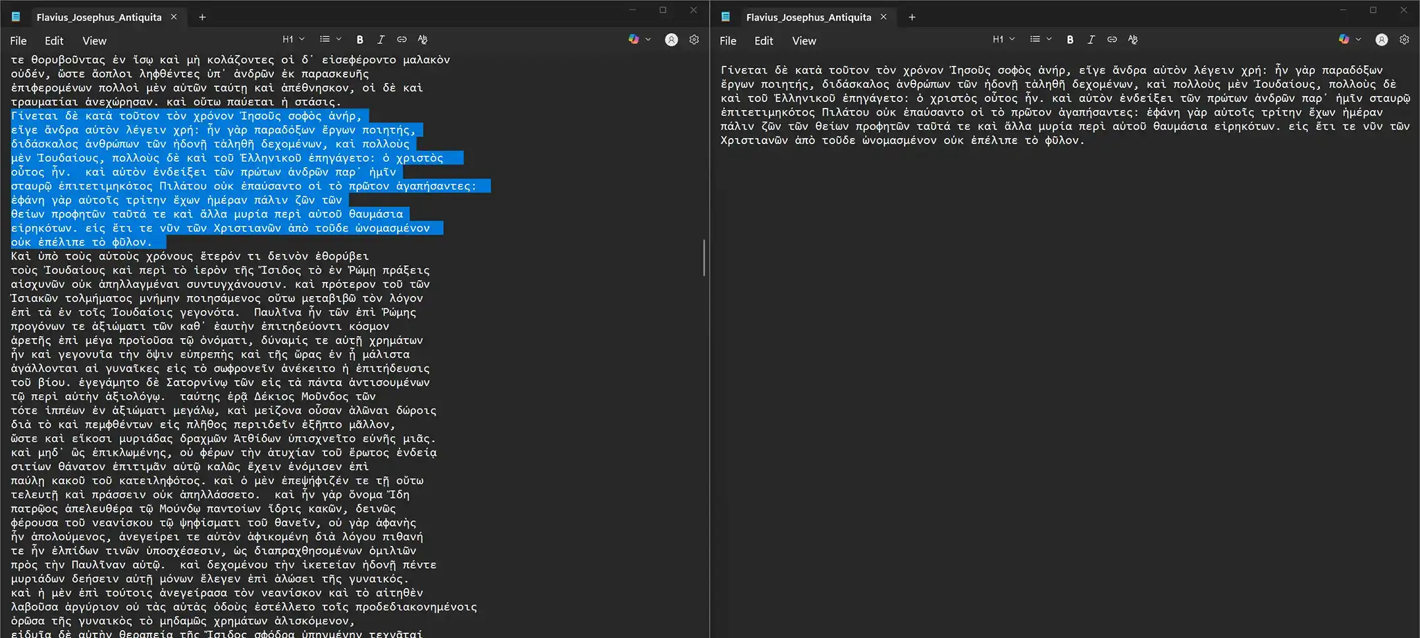Toggle Bold in the right Notepad window
This screenshot has width=1420, height=638.
click(1070, 39)
